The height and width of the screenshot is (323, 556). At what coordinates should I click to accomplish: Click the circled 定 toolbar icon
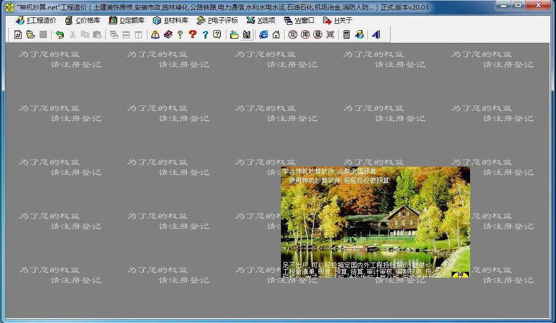tap(293, 35)
